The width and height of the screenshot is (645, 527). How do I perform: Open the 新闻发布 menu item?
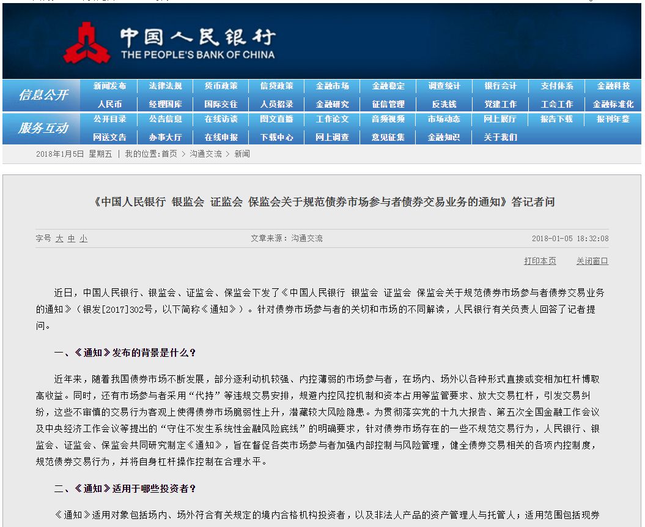click(x=109, y=86)
